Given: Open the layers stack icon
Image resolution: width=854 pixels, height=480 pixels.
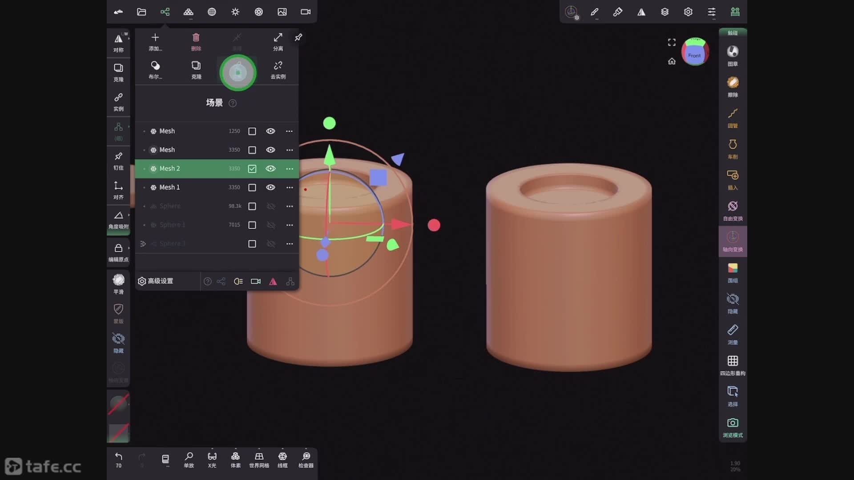Looking at the screenshot, I should point(665,12).
